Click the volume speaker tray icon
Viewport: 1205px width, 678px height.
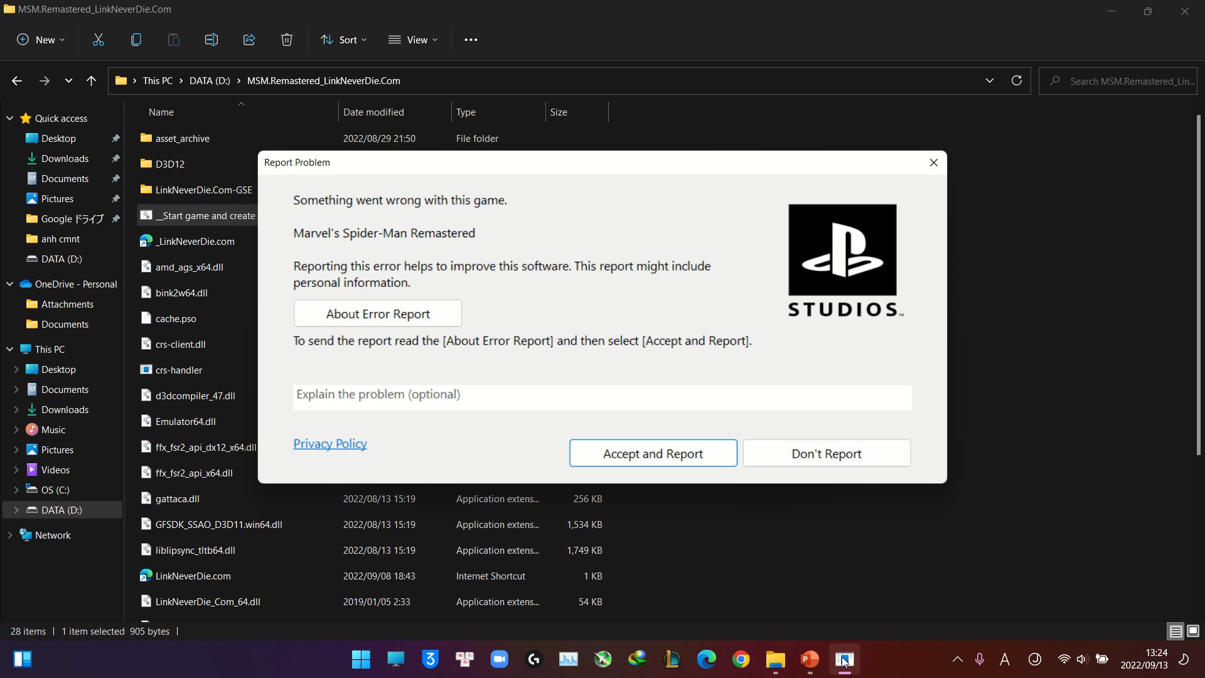[x=1081, y=659]
